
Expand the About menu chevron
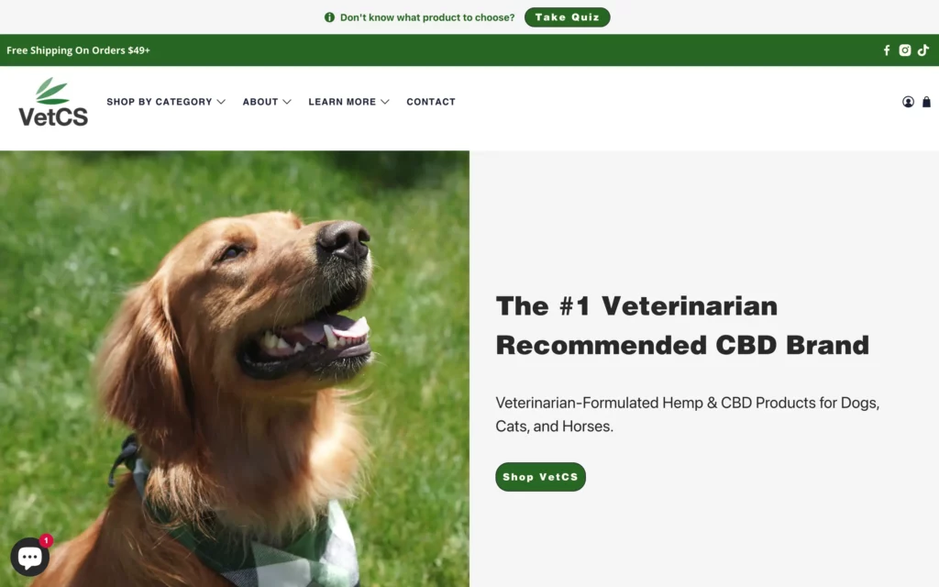pyautogui.click(x=287, y=102)
